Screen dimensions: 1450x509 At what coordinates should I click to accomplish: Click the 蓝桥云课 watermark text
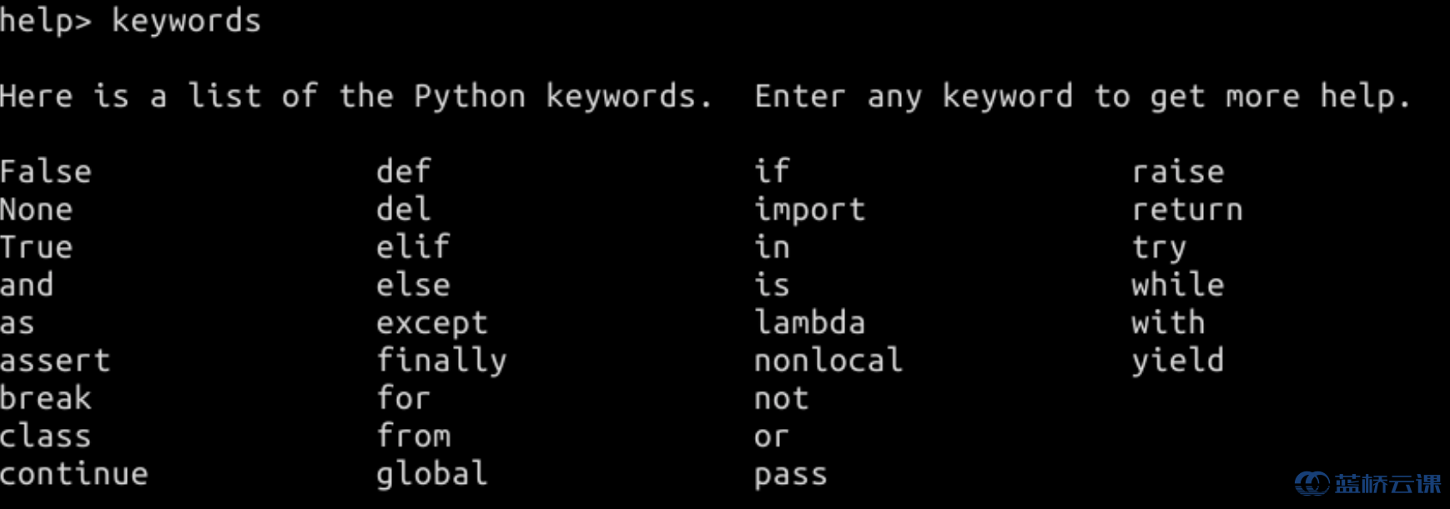(x=1387, y=484)
